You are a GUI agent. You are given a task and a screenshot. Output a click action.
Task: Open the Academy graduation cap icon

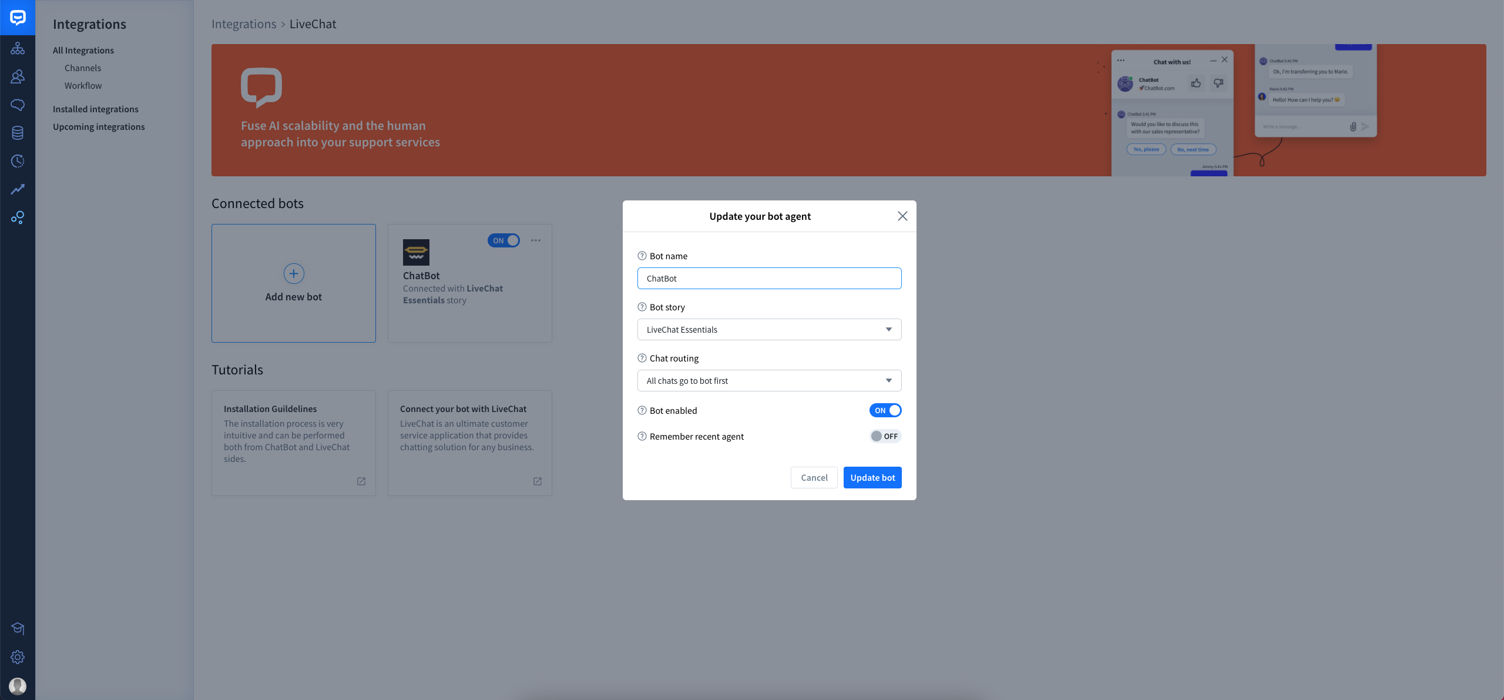click(18, 628)
